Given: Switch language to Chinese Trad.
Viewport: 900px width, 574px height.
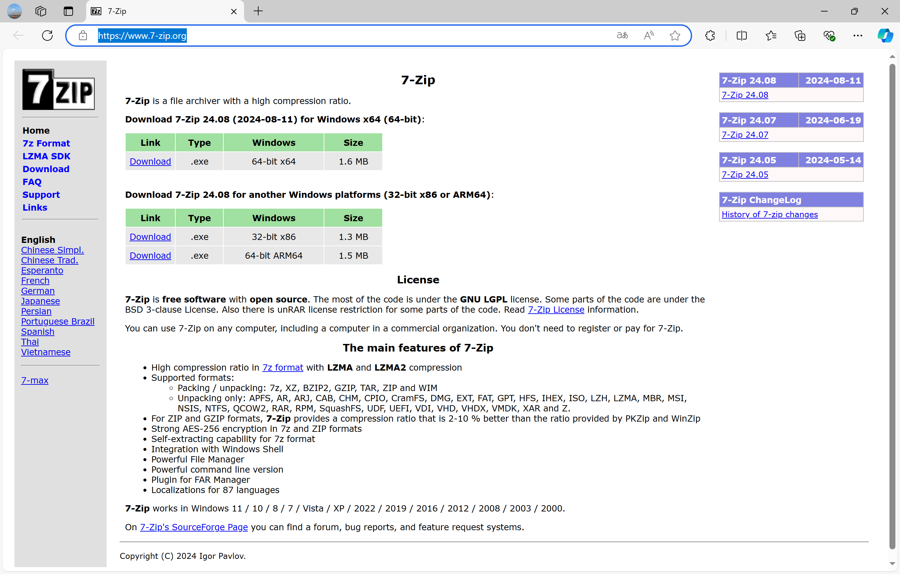Looking at the screenshot, I should click(50, 260).
